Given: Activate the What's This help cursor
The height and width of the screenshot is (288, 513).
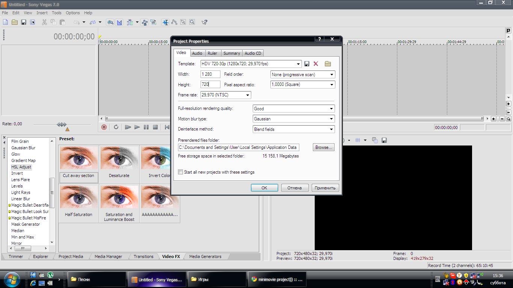Looking at the screenshot, I should pos(204,22).
